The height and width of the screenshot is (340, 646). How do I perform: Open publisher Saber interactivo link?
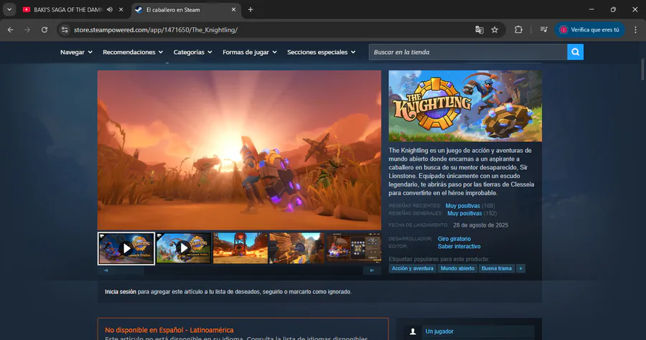click(x=459, y=247)
